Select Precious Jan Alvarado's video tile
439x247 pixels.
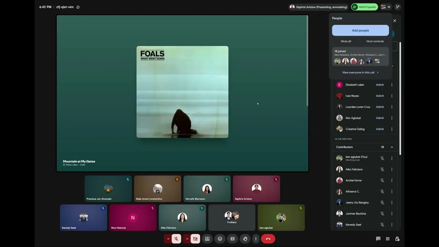click(x=108, y=189)
